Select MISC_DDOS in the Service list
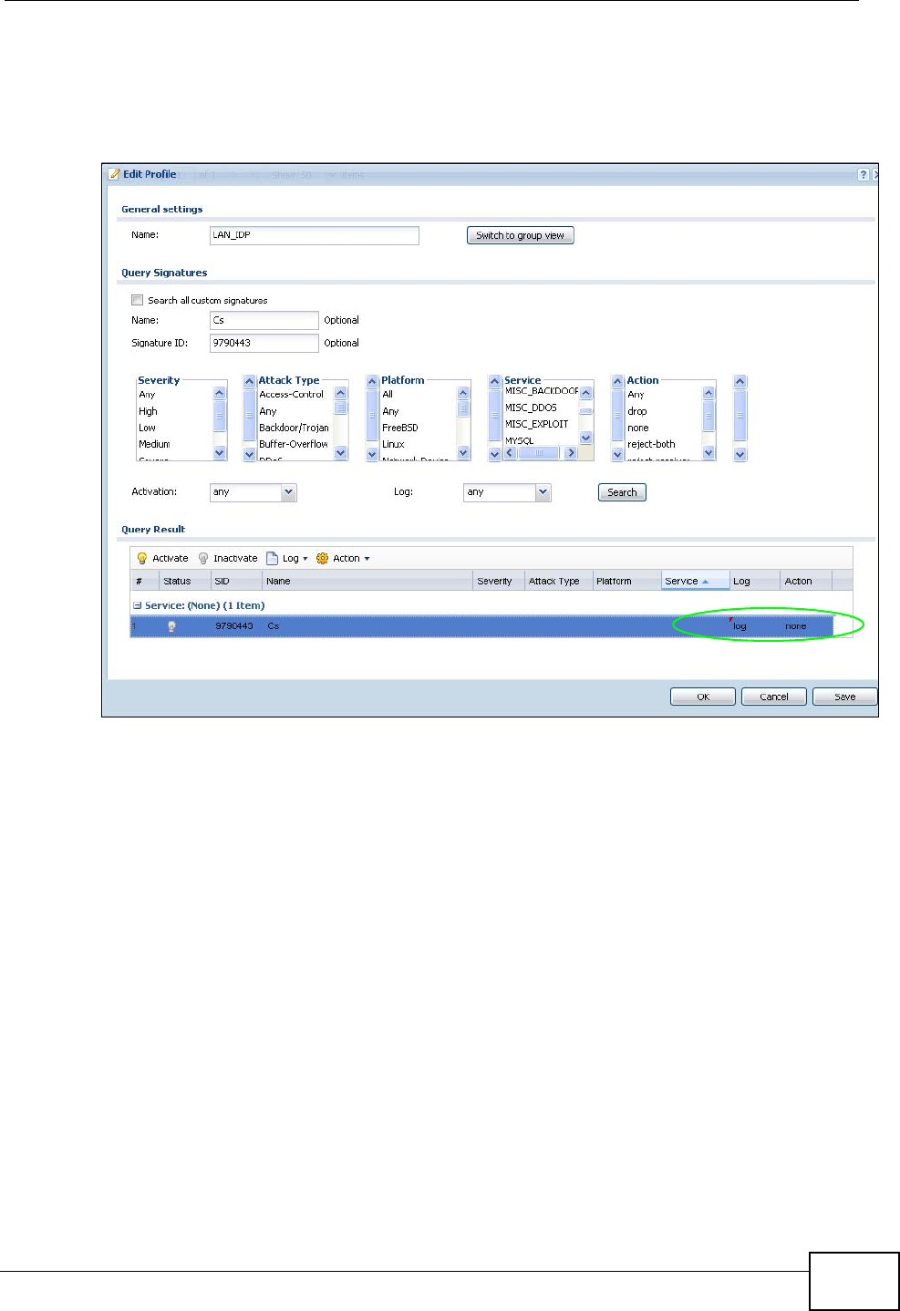The width and height of the screenshot is (900, 1311). click(531, 408)
